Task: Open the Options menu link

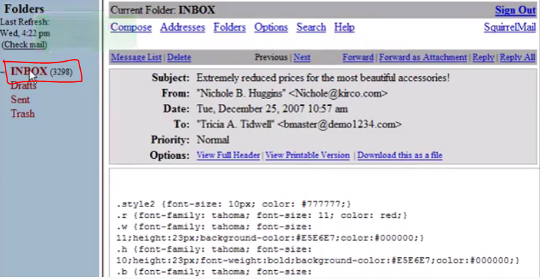Action: click(271, 27)
